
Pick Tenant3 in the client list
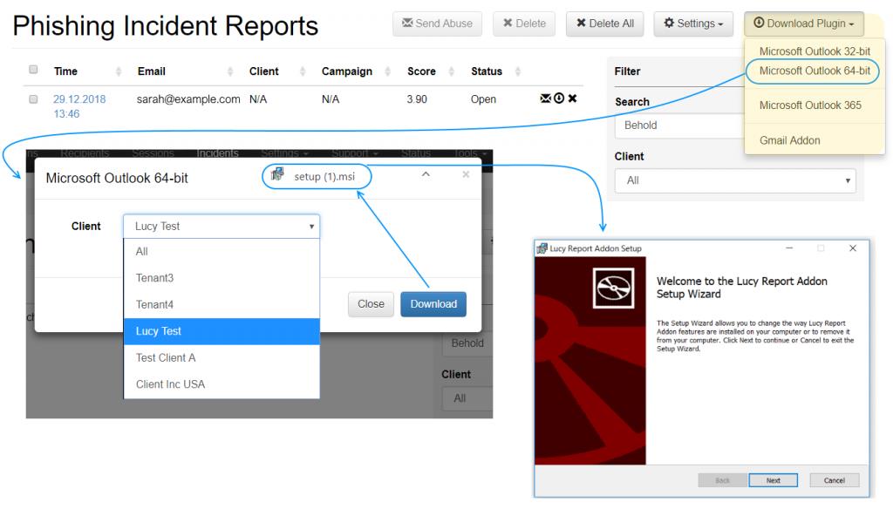coord(222,278)
